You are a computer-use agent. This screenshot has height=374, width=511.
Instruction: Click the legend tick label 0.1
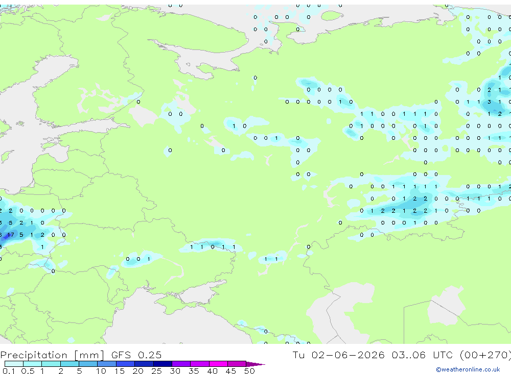pyautogui.click(x=9, y=371)
